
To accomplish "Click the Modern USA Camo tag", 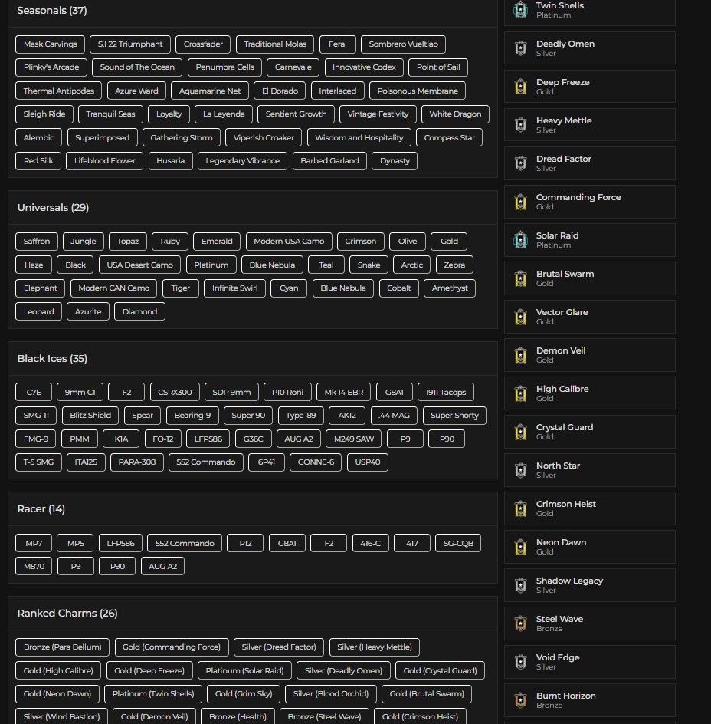I will click(289, 241).
